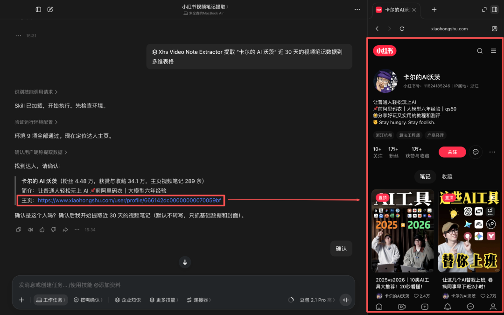Select the 笔记 tab
The image size is (504, 315).
coord(425,176)
